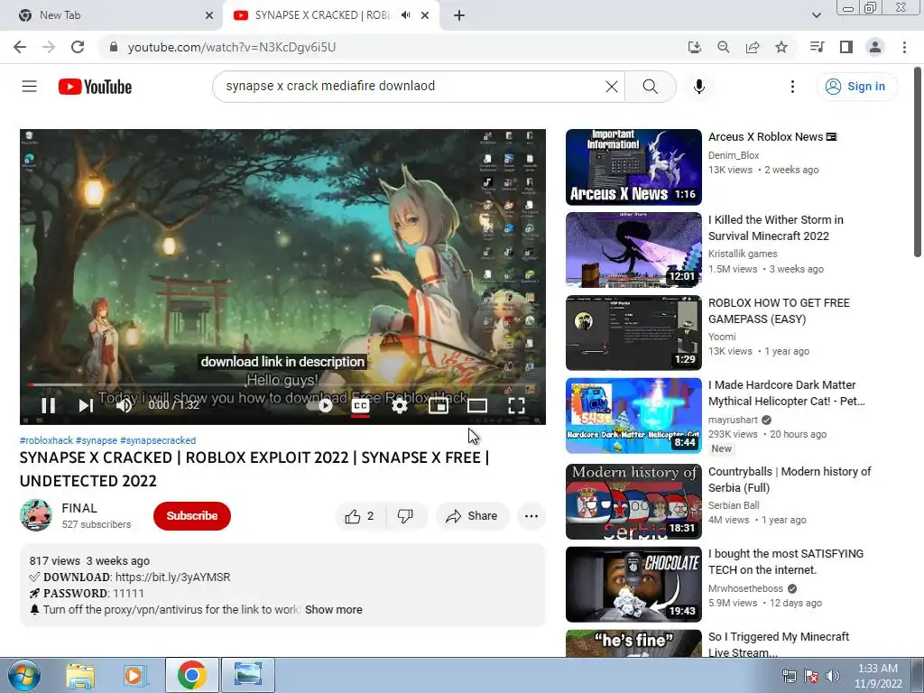
Task: Like the video with thumbs up
Action: coord(360,516)
